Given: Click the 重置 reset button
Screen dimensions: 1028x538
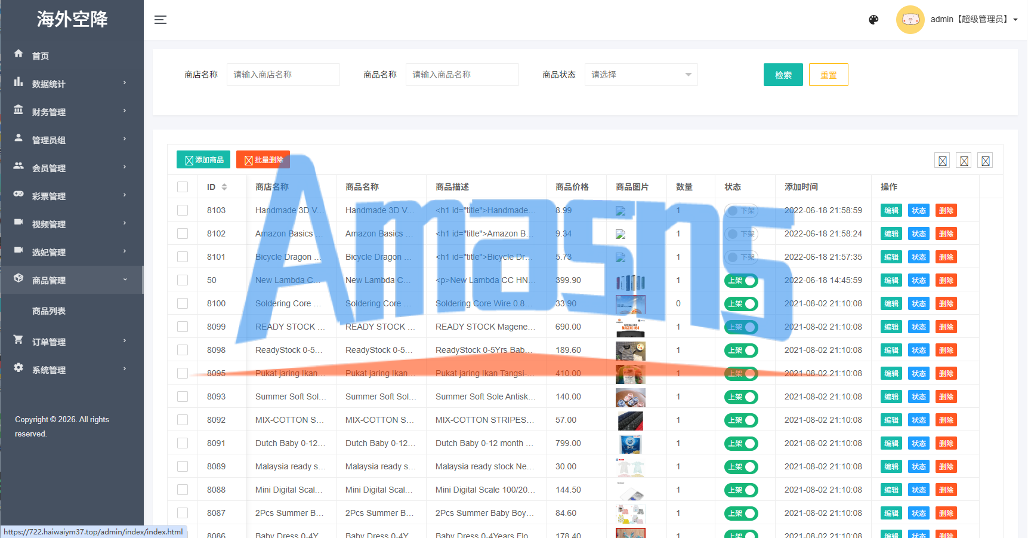Looking at the screenshot, I should 829,75.
